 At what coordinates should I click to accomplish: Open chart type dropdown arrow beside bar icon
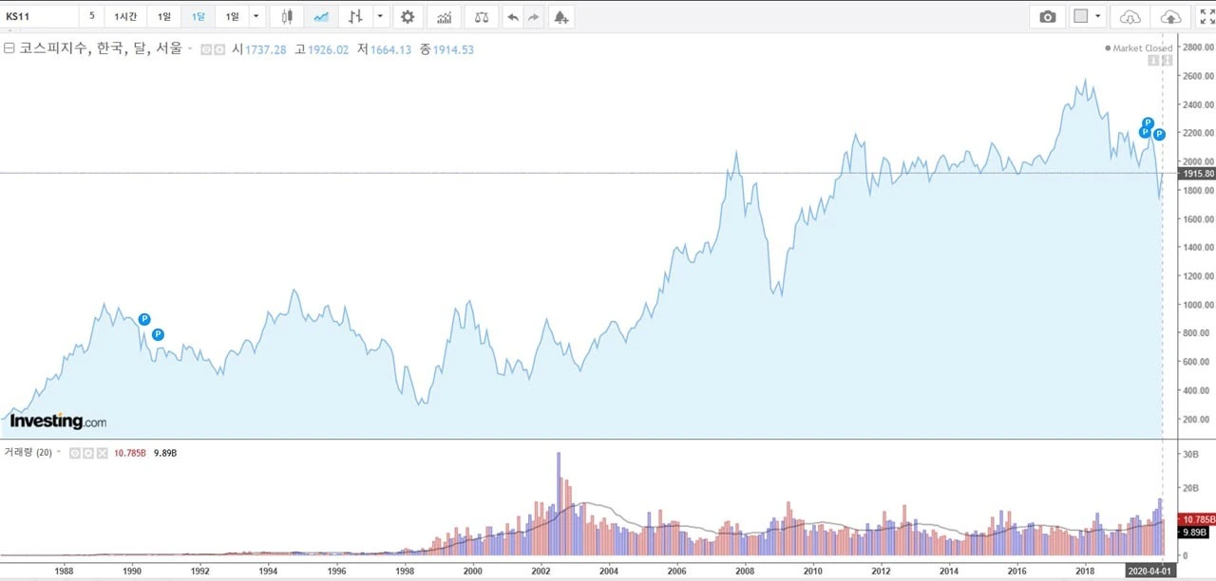coord(380,16)
